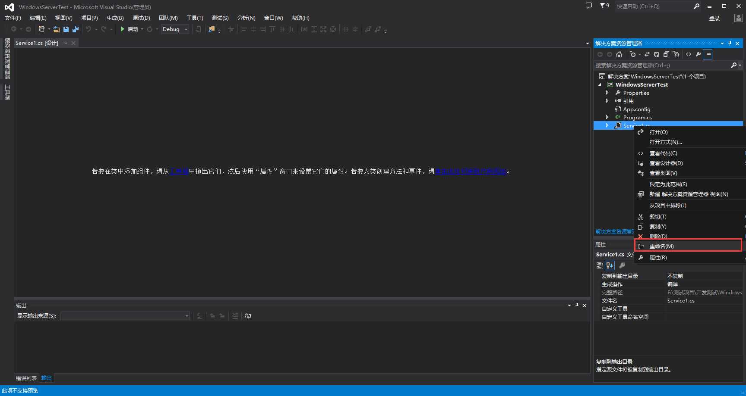746x396 pixels.
Task: Select the App.config file
Action: coord(636,109)
